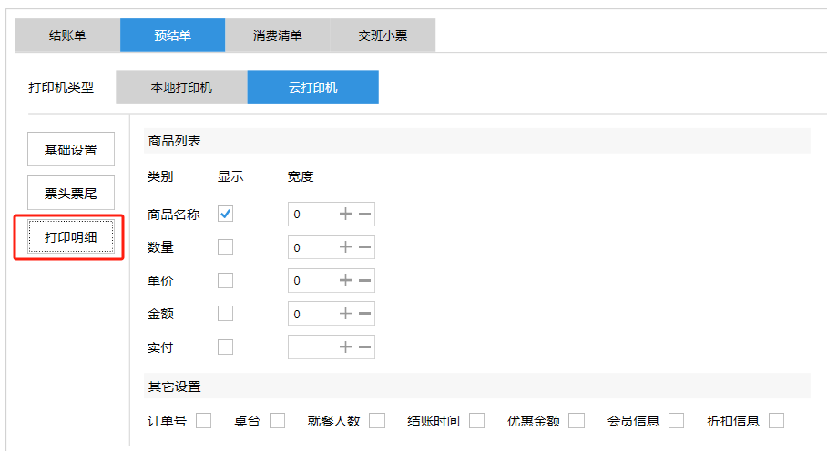Screen dimensions: 827x451
Task: Click minus icon in 实付 row
Action: pos(364,346)
